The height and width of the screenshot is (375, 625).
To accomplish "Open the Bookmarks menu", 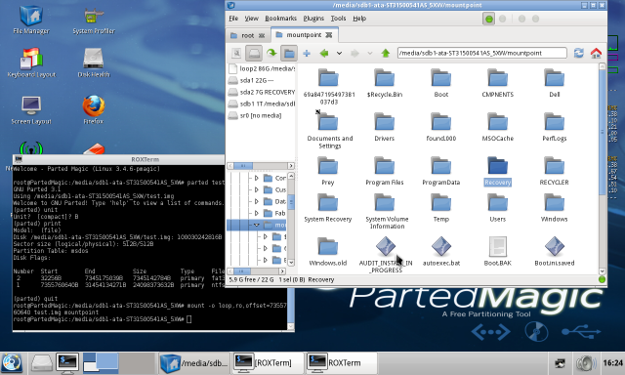I will (280, 19).
